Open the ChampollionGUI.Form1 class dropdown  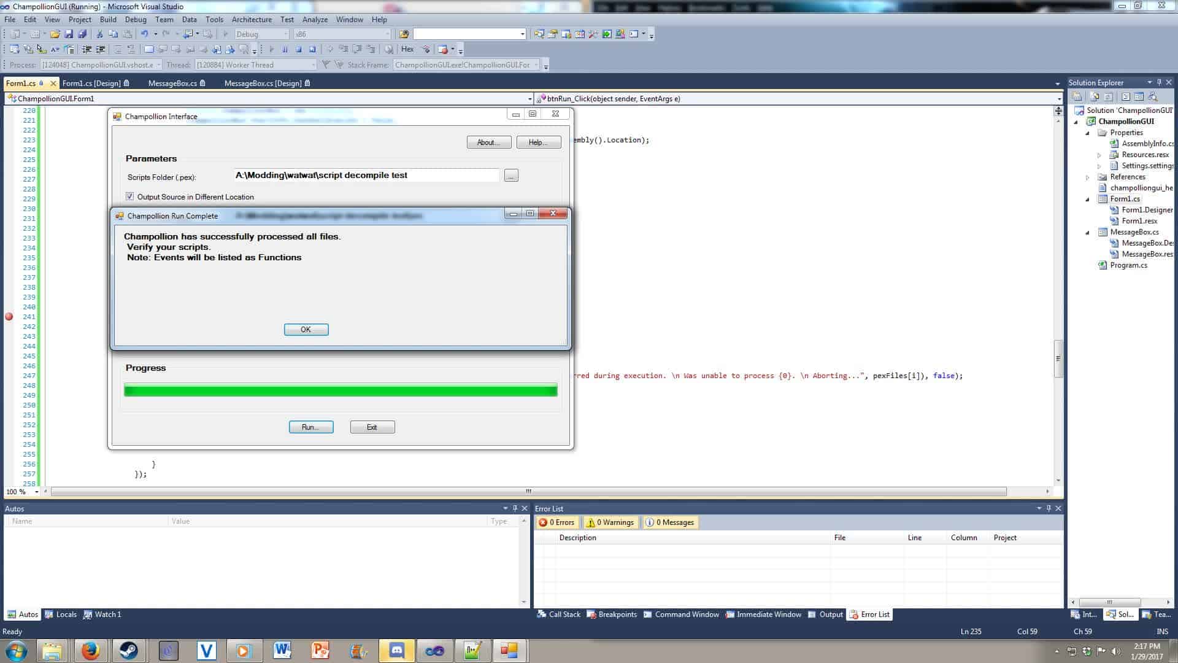tap(269, 98)
